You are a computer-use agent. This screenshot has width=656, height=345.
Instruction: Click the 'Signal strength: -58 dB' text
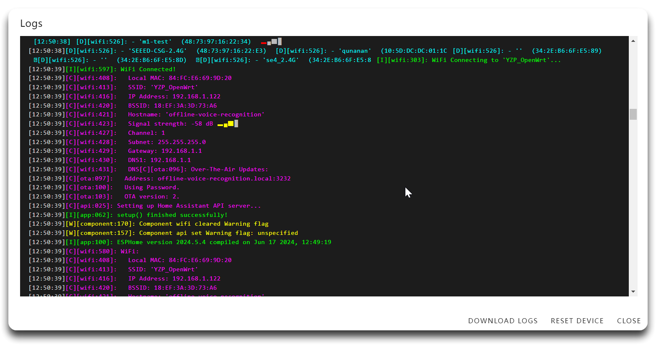click(171, 124)
